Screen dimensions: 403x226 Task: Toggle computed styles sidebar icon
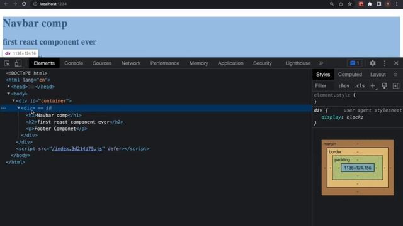tap(396, 86)
